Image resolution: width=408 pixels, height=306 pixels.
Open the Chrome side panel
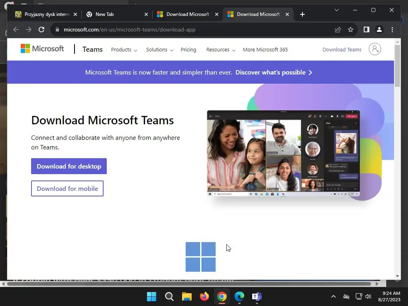[367, 29]
